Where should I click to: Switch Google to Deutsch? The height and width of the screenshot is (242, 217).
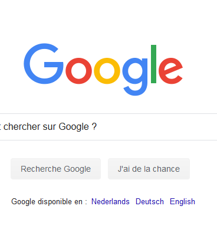click(x=150, y=202)
